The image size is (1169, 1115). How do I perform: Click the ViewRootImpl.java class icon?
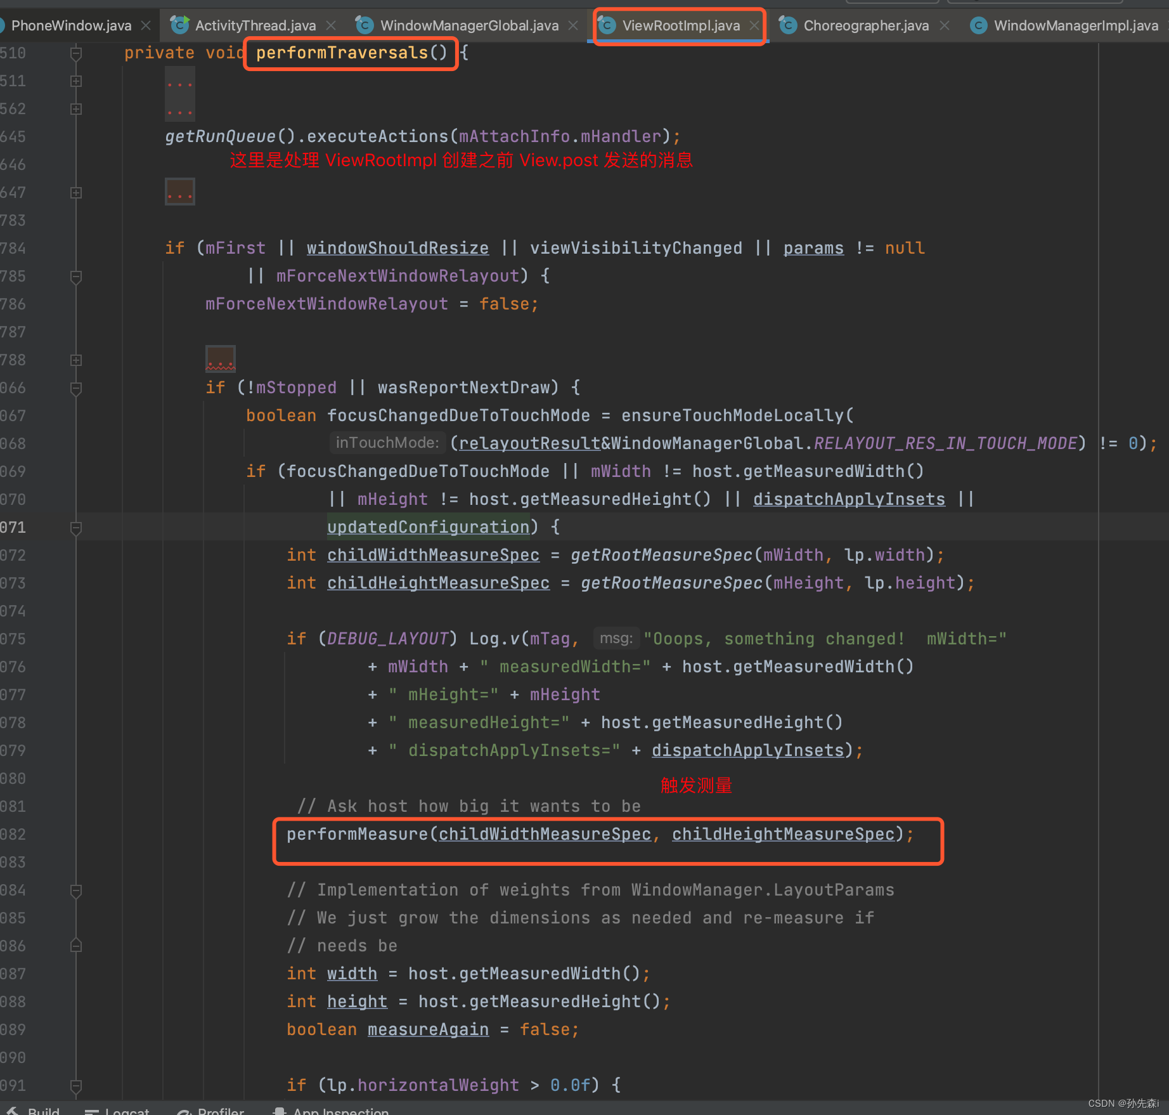[607, 25]
